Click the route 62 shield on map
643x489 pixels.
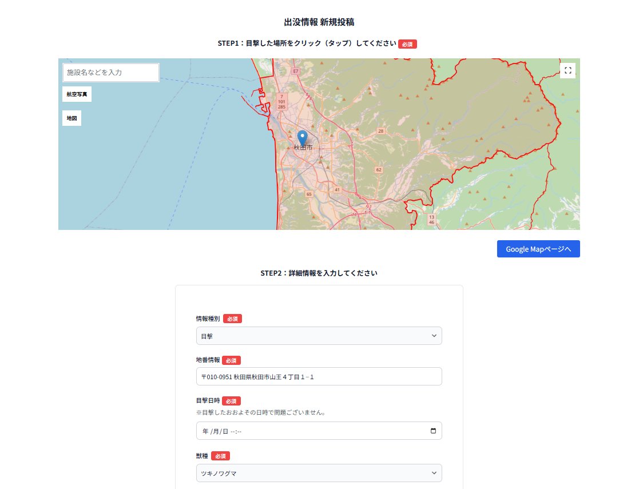[378, 170]
